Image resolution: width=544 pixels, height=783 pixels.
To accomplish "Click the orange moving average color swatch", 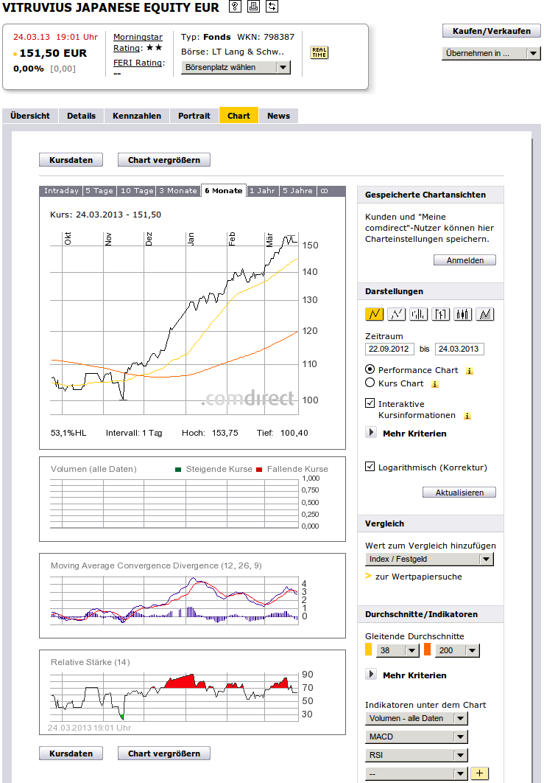I will (x=427, y=650).
